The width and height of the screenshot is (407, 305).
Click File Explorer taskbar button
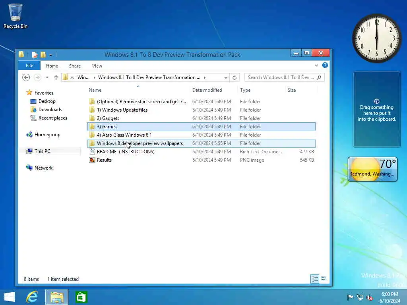coord(57,297)
